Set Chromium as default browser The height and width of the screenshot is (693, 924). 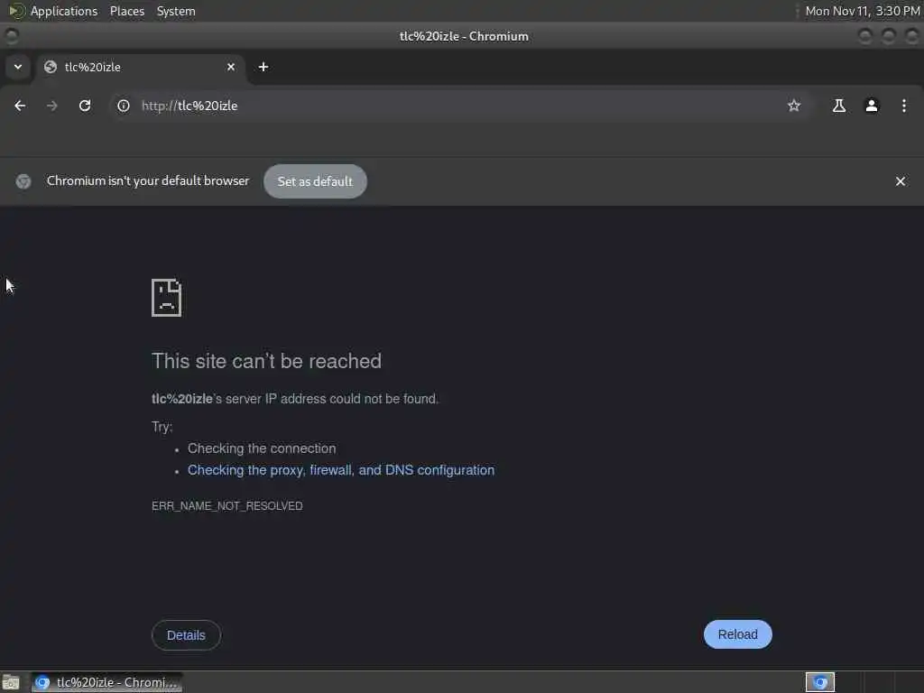[315, 181]
